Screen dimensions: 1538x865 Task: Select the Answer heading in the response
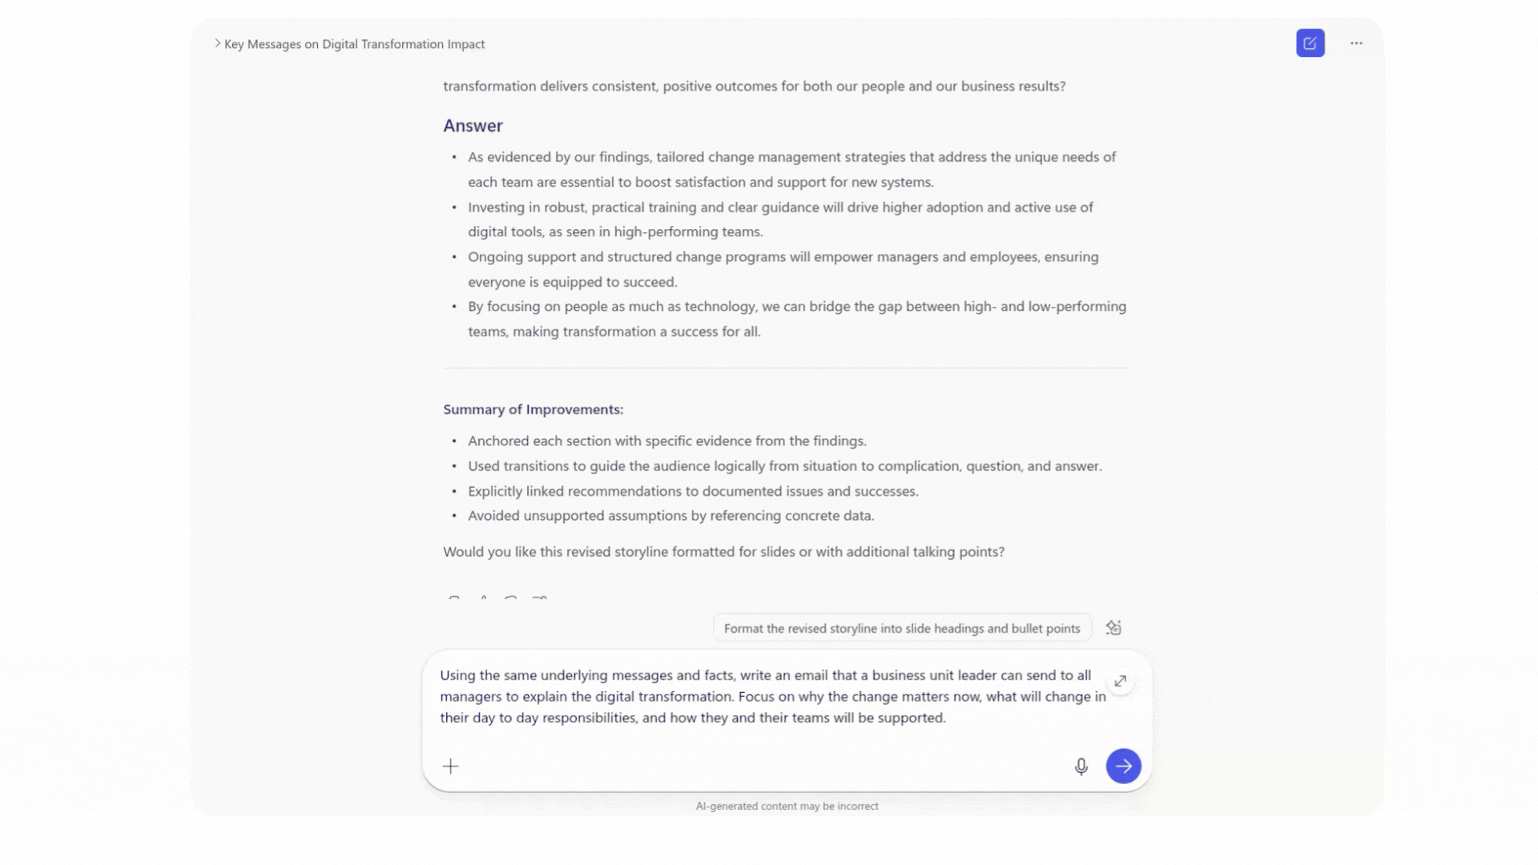pyautogui.click(x=473, y=126)
